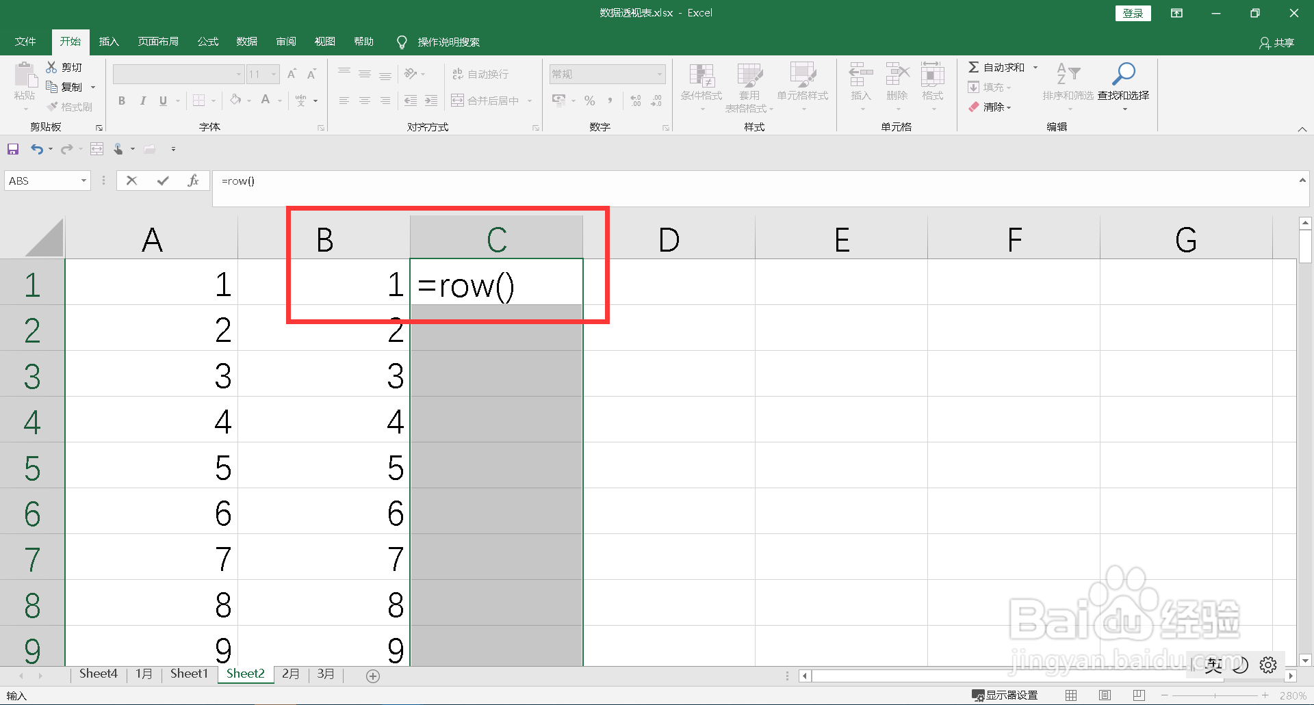Toggle Wrap Text (自动换行)
The image size is (1314, 705).
tap(480, 74)
